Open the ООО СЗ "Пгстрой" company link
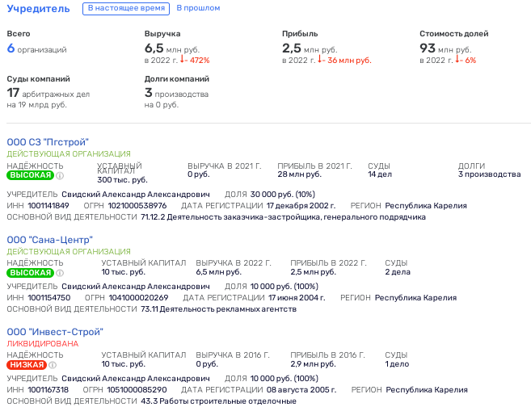The width and height of the screenshot is (531, 407). tap(48, 142)
